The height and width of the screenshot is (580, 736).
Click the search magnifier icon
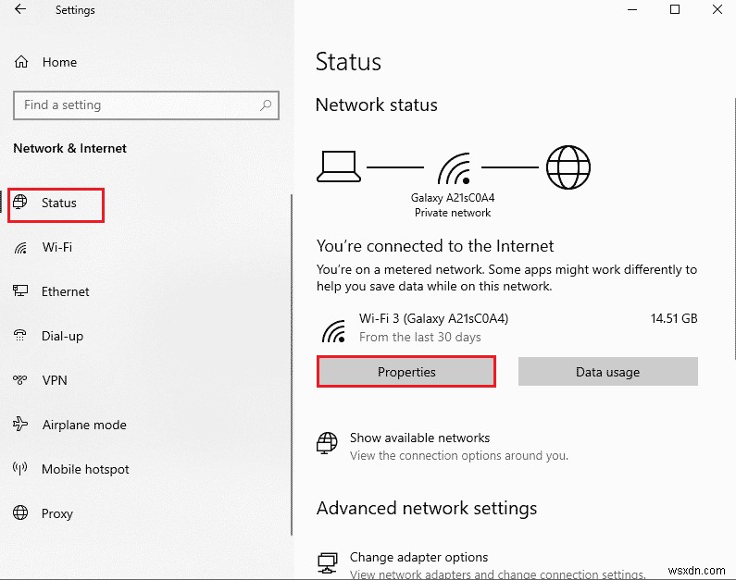point(266,105)
